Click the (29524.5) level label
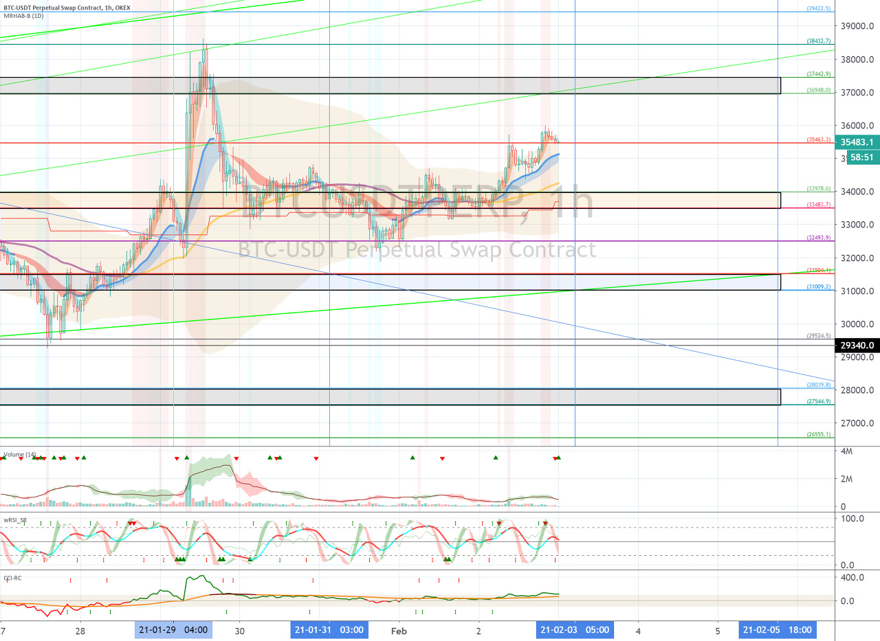880x641 pixels. click(x=818, y=336)
